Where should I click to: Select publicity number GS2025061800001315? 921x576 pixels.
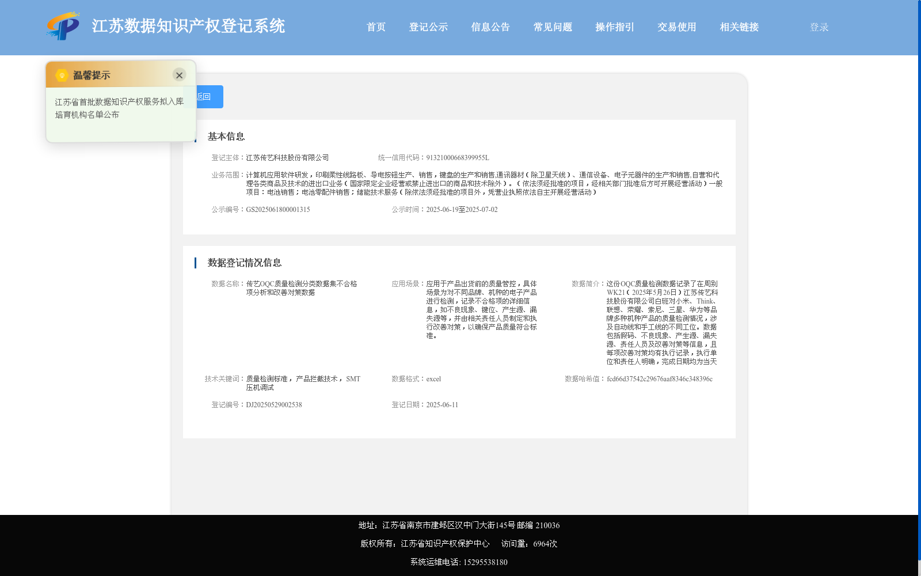tap(278, 210)
